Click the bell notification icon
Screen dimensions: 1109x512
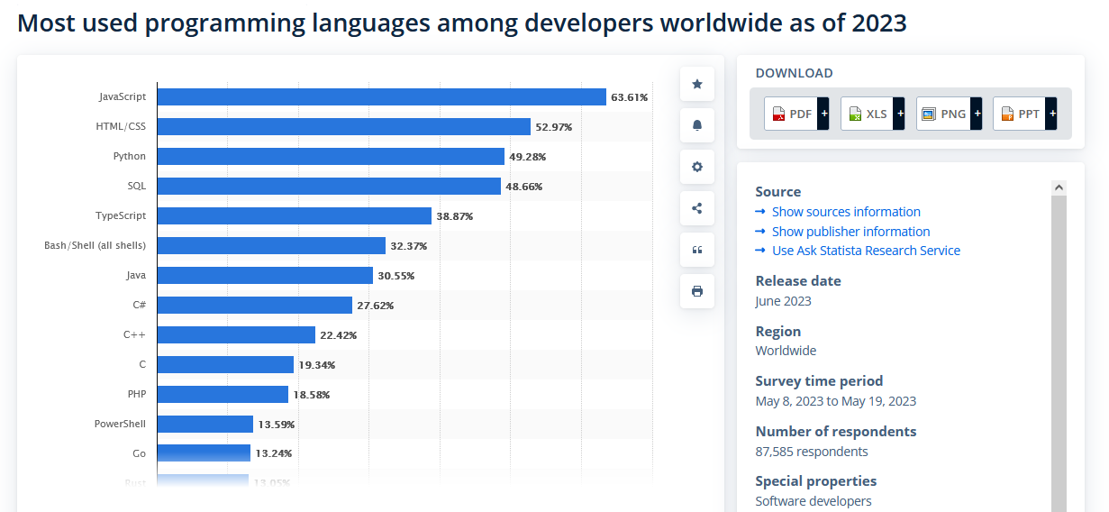coord(697,125)
